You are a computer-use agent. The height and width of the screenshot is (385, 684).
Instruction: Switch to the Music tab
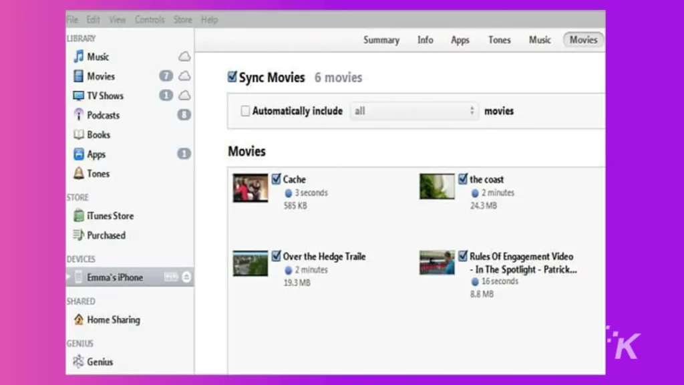tap(540, 39)
